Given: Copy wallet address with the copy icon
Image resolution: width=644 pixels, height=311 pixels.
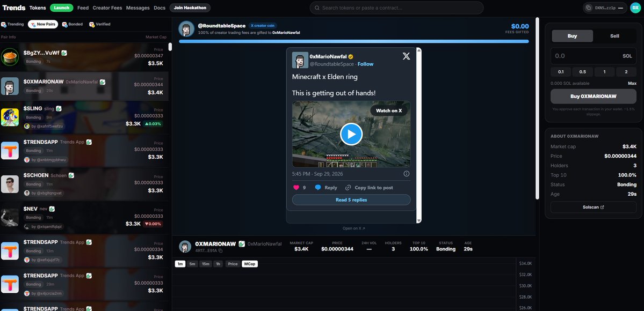Looking at the screenshot, I should click(589, 8).
